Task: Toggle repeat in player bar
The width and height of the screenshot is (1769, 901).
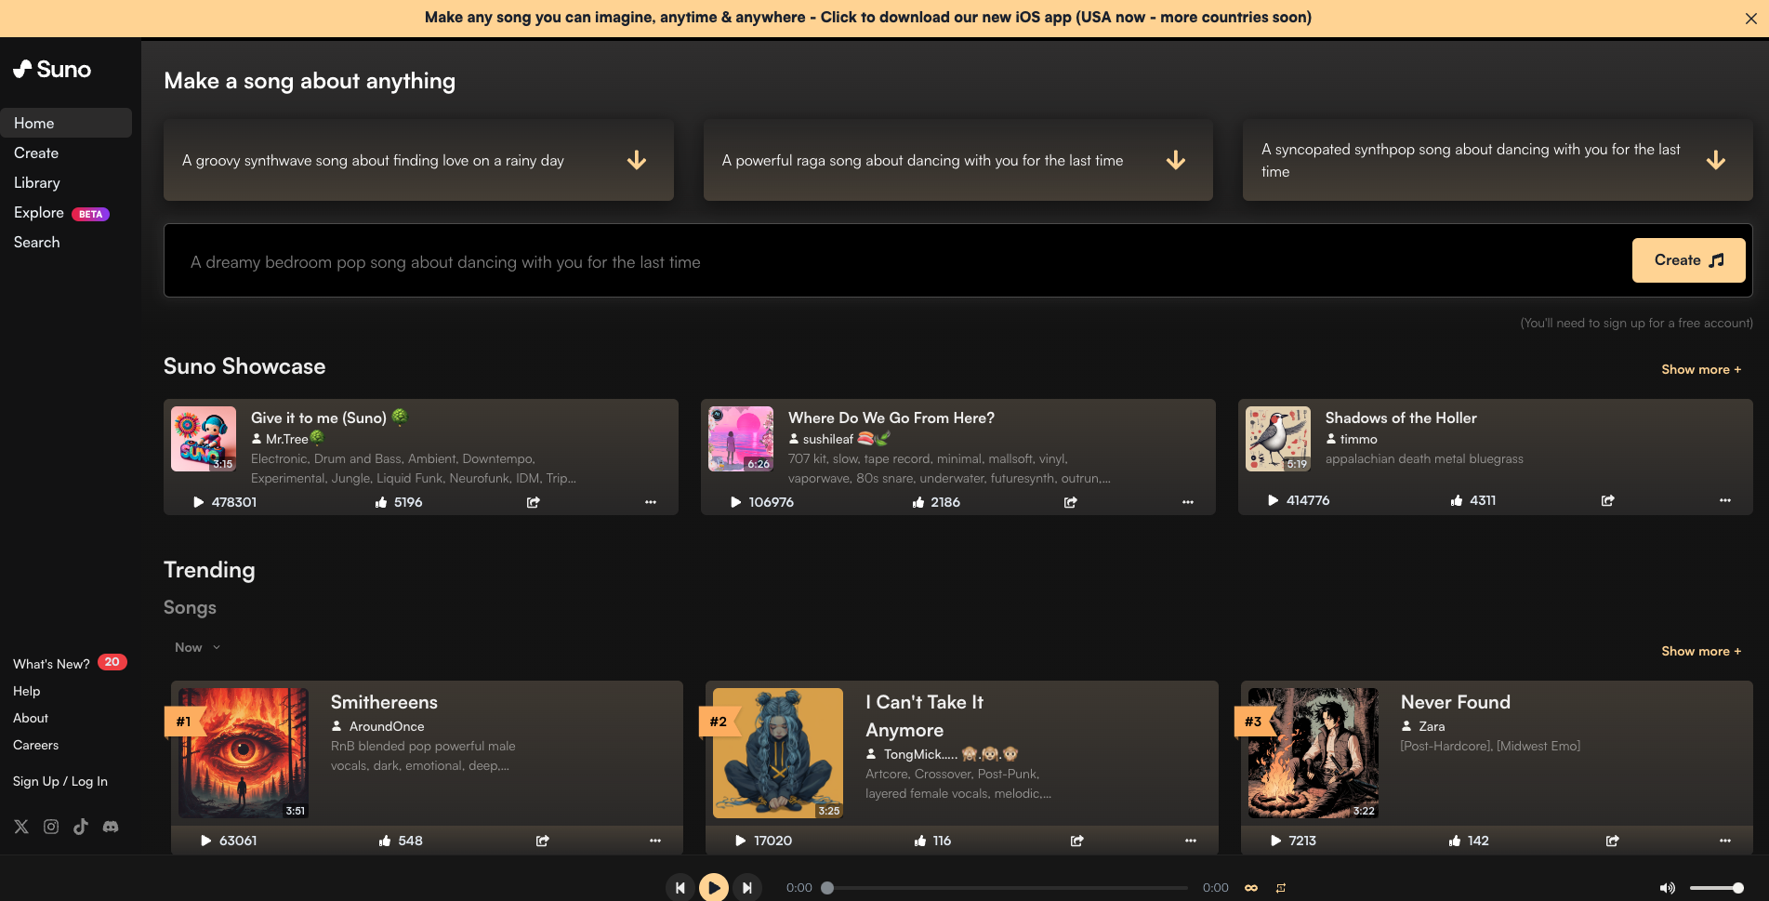Action: 1281,888
